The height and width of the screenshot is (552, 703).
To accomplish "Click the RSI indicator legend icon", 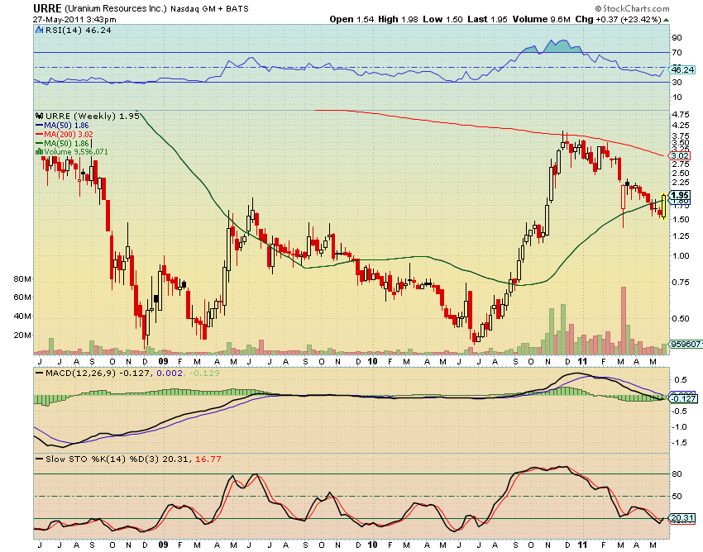I will 40,30.
